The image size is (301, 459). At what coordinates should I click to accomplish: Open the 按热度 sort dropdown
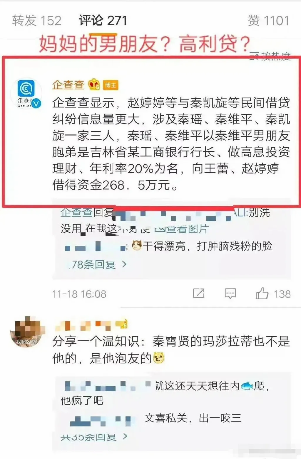[x=270, y=55]
